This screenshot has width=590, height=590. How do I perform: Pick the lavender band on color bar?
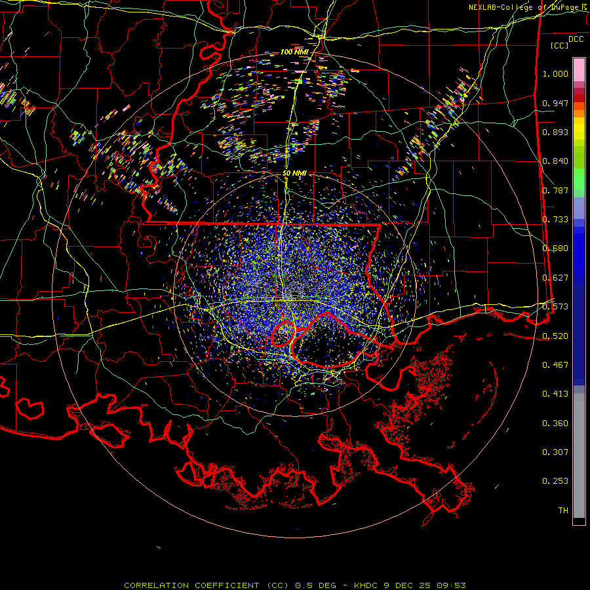(x=579, y=208)
